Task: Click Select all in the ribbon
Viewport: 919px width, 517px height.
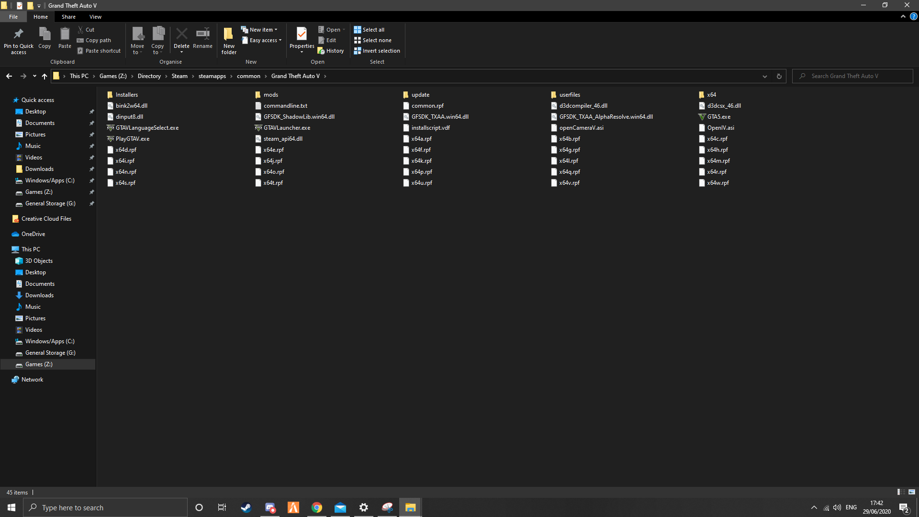Action: 369,29
